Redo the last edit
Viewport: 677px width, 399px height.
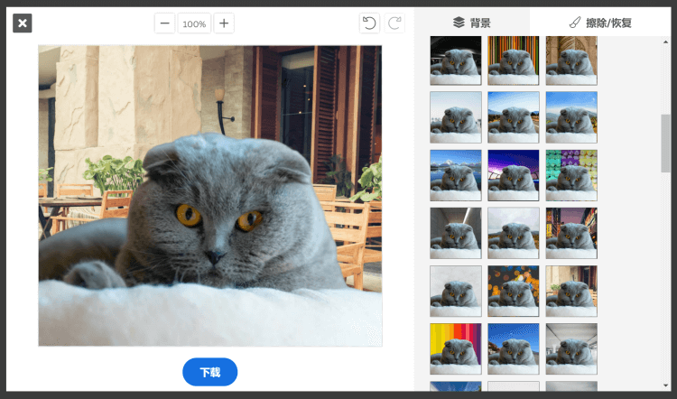394,23
